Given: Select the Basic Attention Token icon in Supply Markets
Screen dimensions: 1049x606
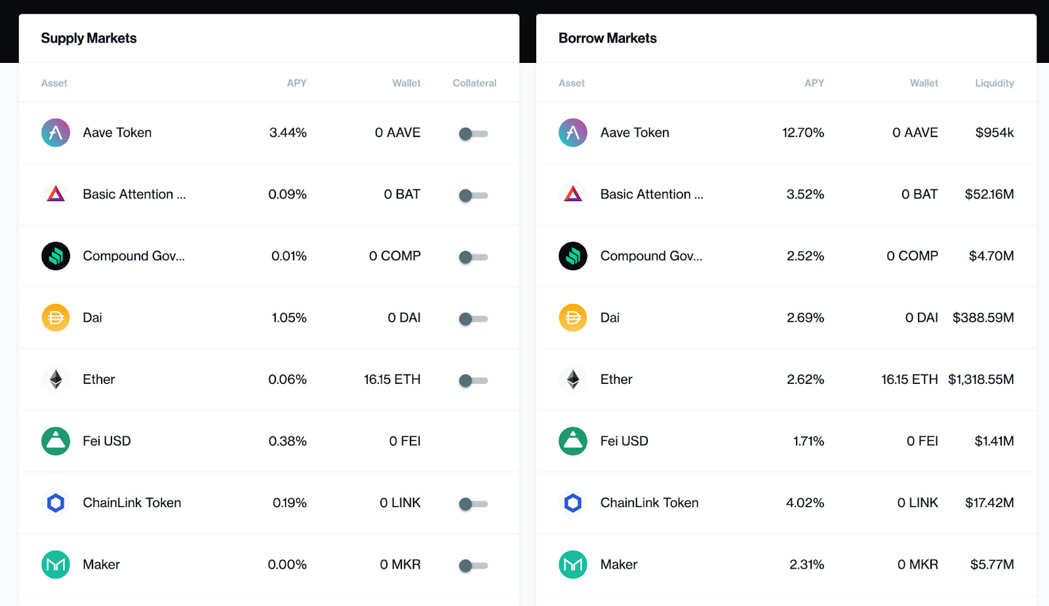Looking at the screenshot, I should point(55,194).
